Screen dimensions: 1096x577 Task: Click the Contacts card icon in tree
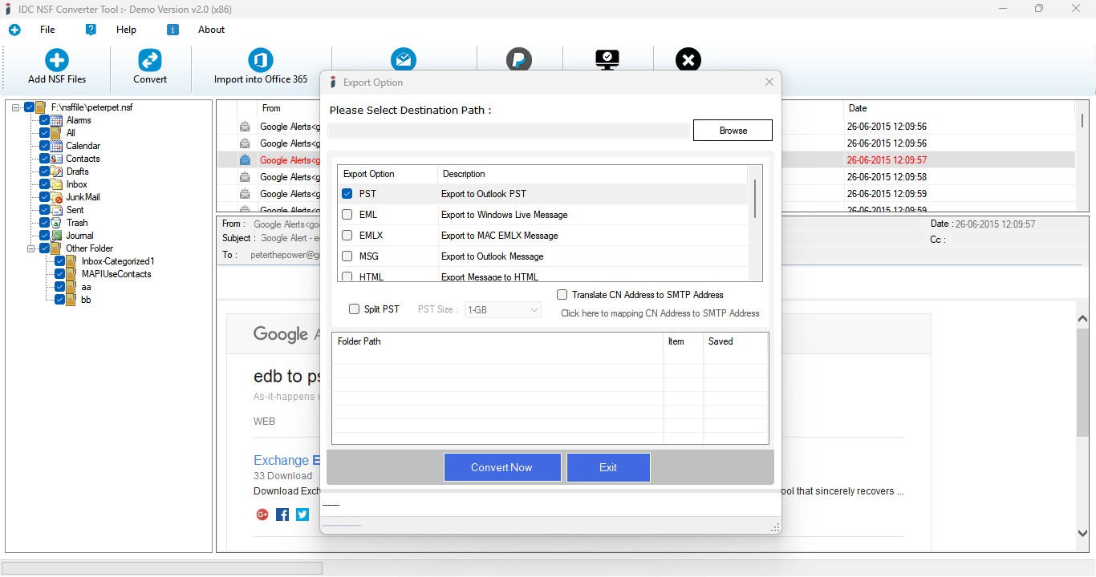pos(57,159)
